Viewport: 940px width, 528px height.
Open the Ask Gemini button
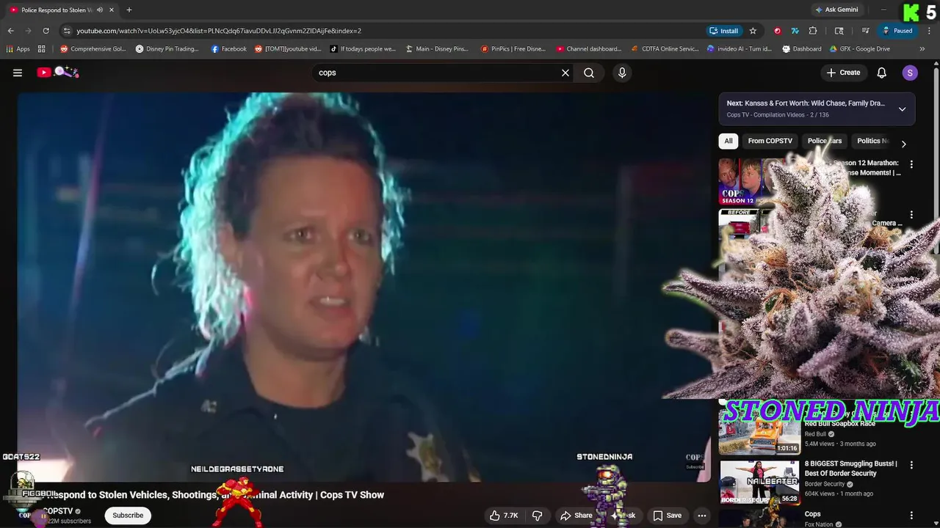pos(836,10)
